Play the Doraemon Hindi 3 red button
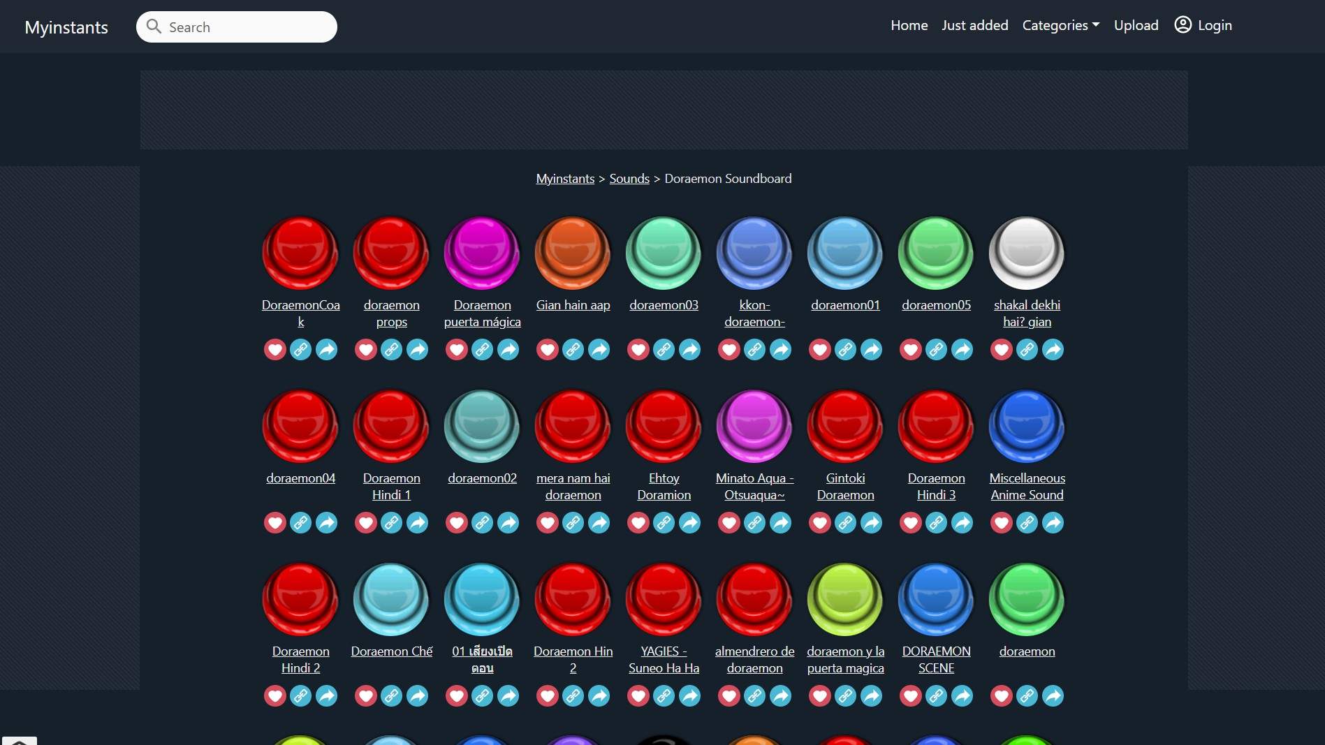The image size is (1325, 745). coord(936,426)
